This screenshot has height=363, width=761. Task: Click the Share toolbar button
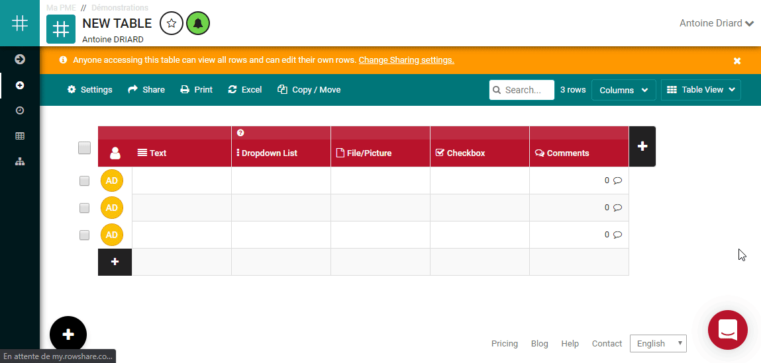point(146,90)
